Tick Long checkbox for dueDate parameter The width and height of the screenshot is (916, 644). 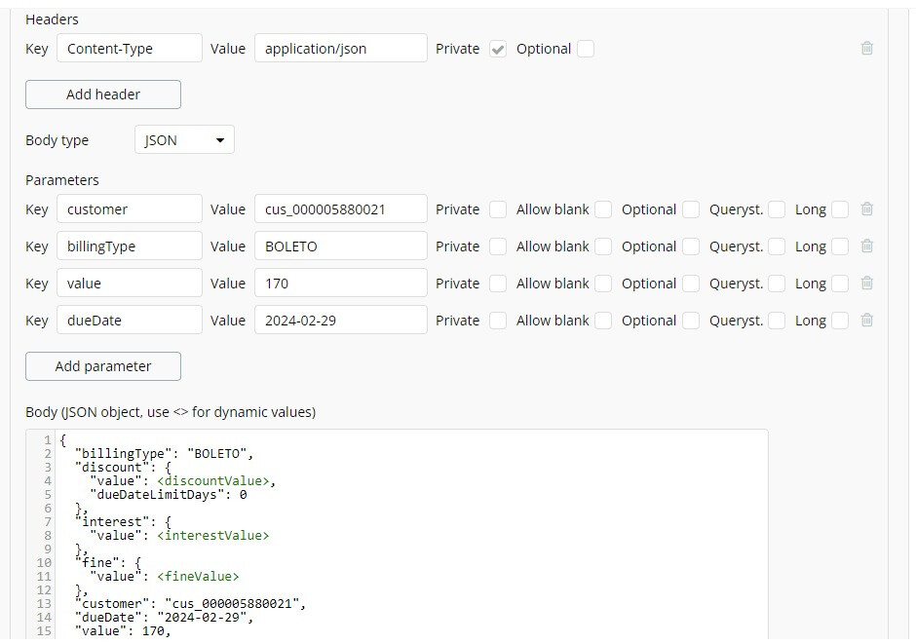click(x=840, y=321)
